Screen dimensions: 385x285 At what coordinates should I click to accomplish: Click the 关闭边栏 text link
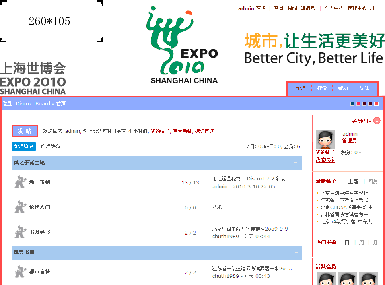[x=362, y=121]
